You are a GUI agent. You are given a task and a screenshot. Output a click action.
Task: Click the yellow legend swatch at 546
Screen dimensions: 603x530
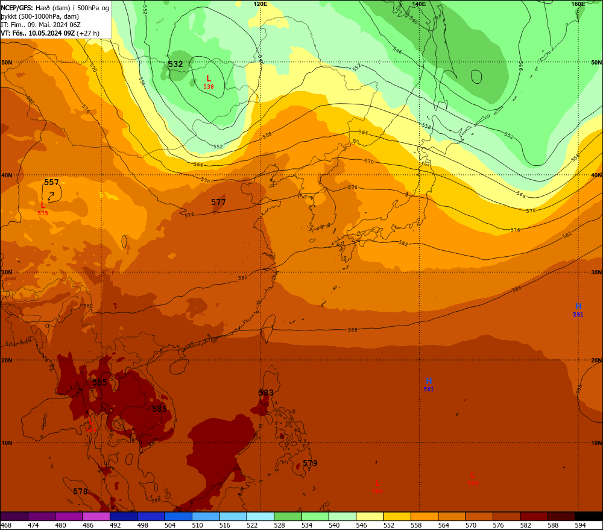370,516
